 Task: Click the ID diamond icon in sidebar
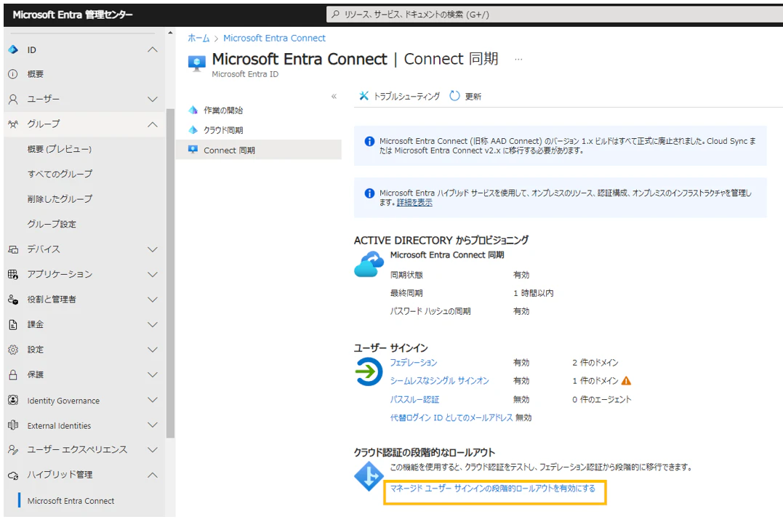coord(13,49)
